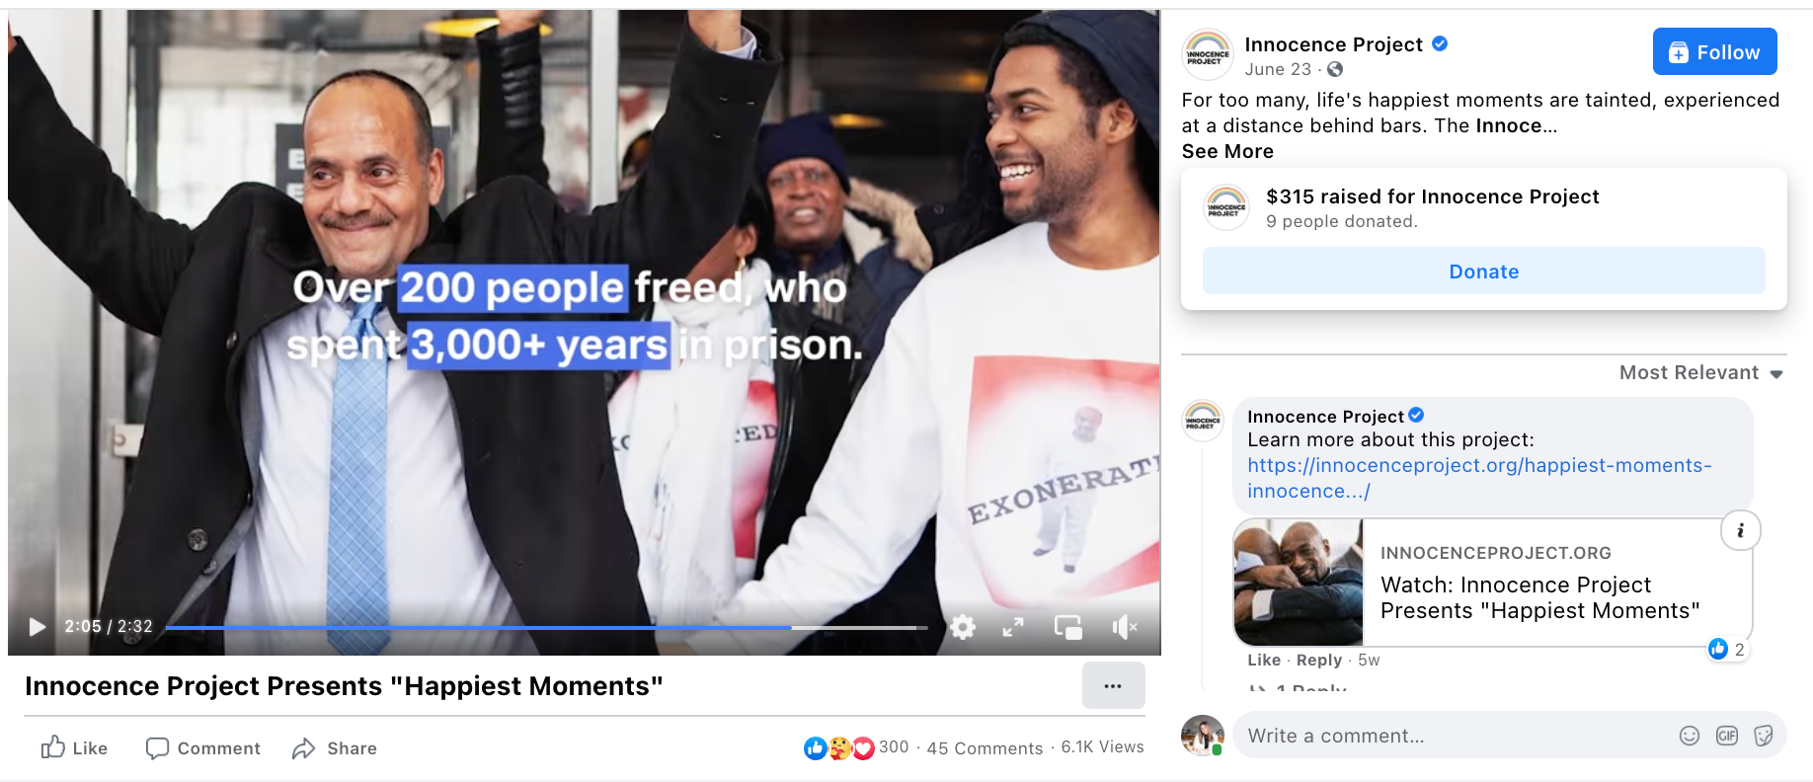The width and height of the screenshot is (1813, 782).
Task: Insert a GIF in the comment
Action: (x=1726, y=736)
